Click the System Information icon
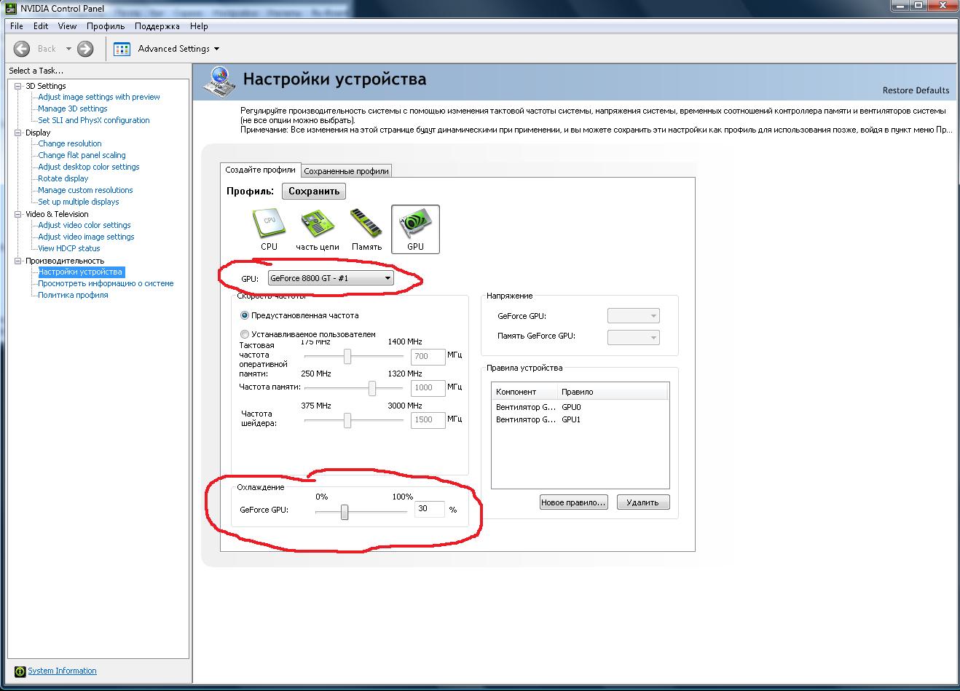 (20, 671)
